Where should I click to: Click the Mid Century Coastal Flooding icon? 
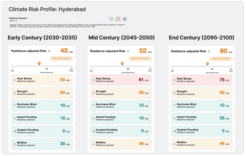(93, 131)
